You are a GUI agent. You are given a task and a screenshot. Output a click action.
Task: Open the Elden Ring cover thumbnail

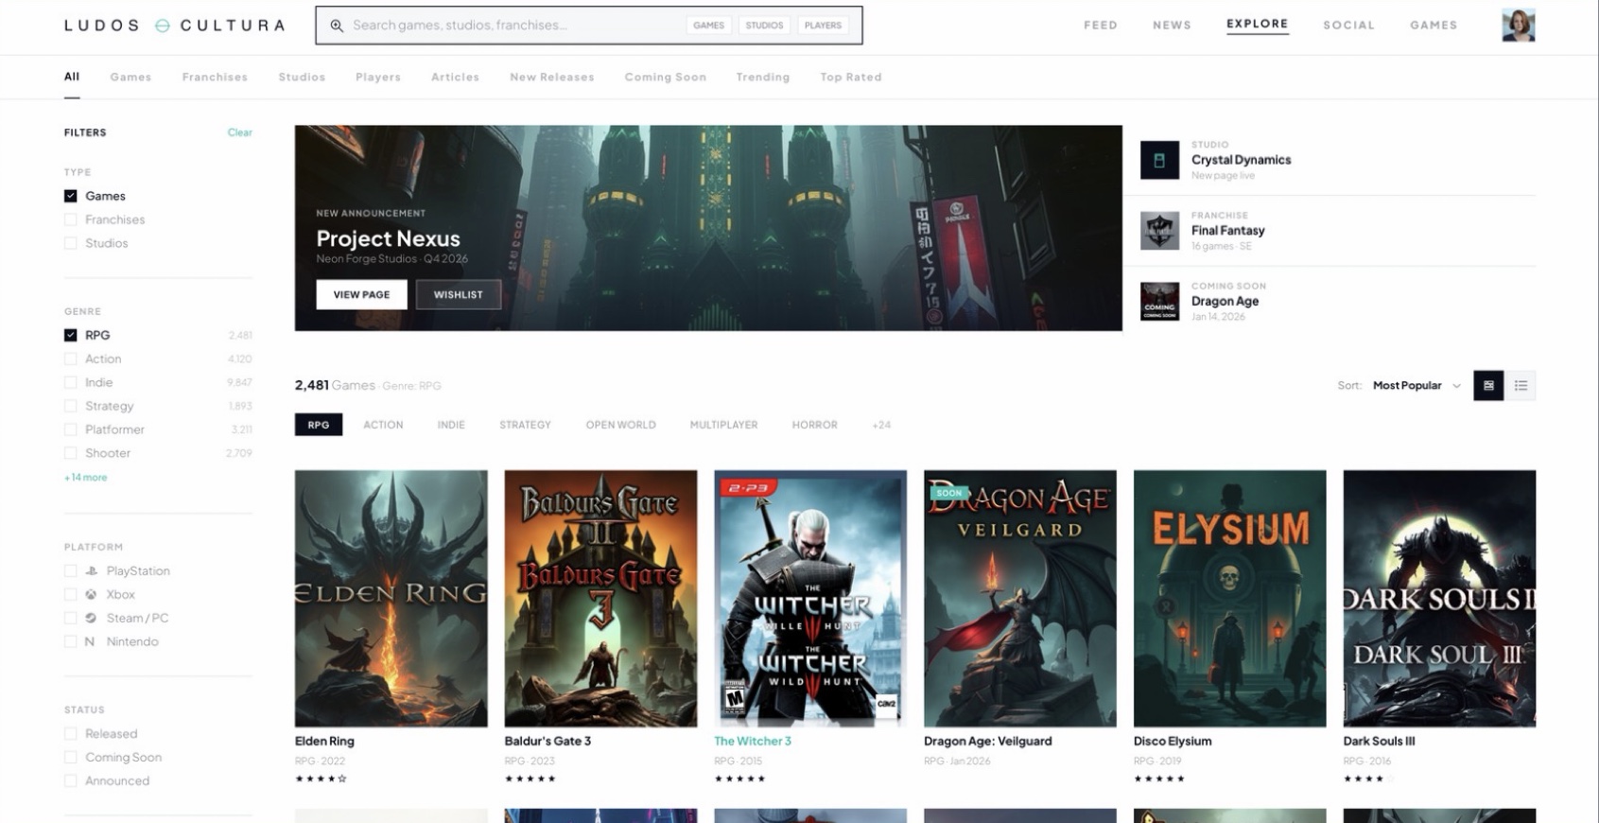tap(391, 599)
